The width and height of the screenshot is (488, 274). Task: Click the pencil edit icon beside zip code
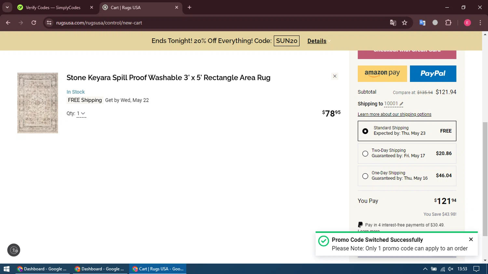click(x=401, y=104)
